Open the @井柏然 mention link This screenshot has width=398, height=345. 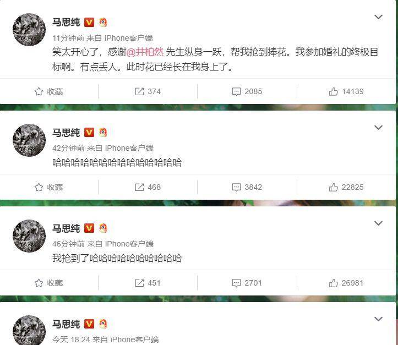pyautogui.click(x=145, y=52)
